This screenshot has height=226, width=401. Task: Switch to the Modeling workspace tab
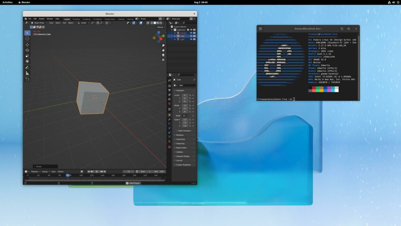76,19
